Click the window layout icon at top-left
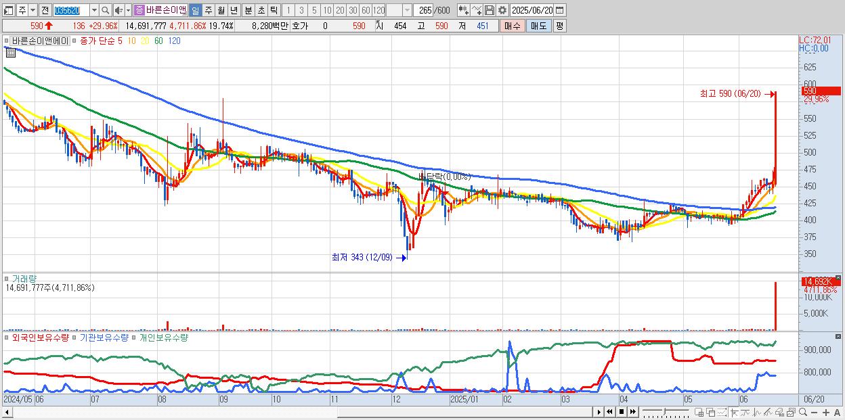 click(8, 10)
